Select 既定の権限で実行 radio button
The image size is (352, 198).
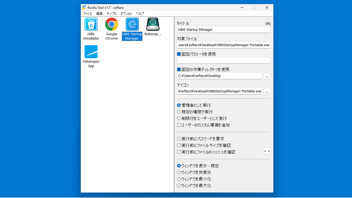point(179,112)
